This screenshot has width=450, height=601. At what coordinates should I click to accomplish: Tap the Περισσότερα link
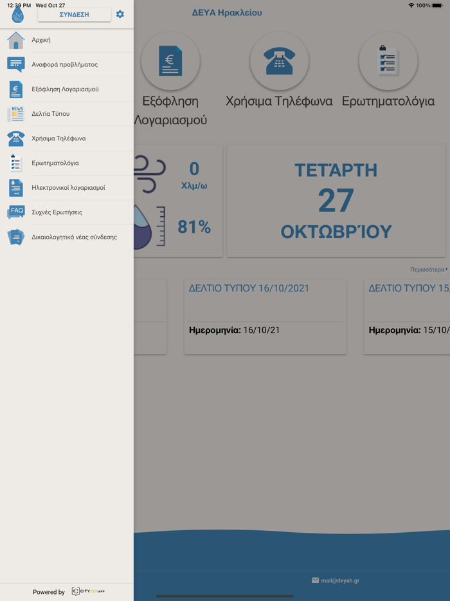pos(429,270)
